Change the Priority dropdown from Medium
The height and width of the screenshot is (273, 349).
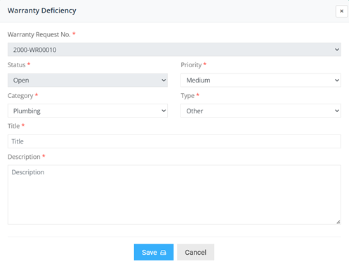[x=261, y=80]
